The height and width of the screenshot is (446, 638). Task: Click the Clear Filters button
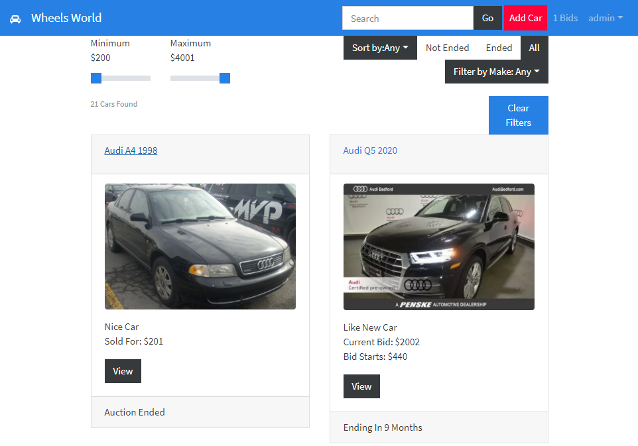click(x=518, y=115)
